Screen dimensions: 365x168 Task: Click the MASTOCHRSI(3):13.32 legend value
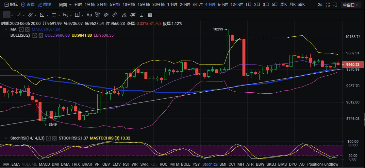click(110, 138)
